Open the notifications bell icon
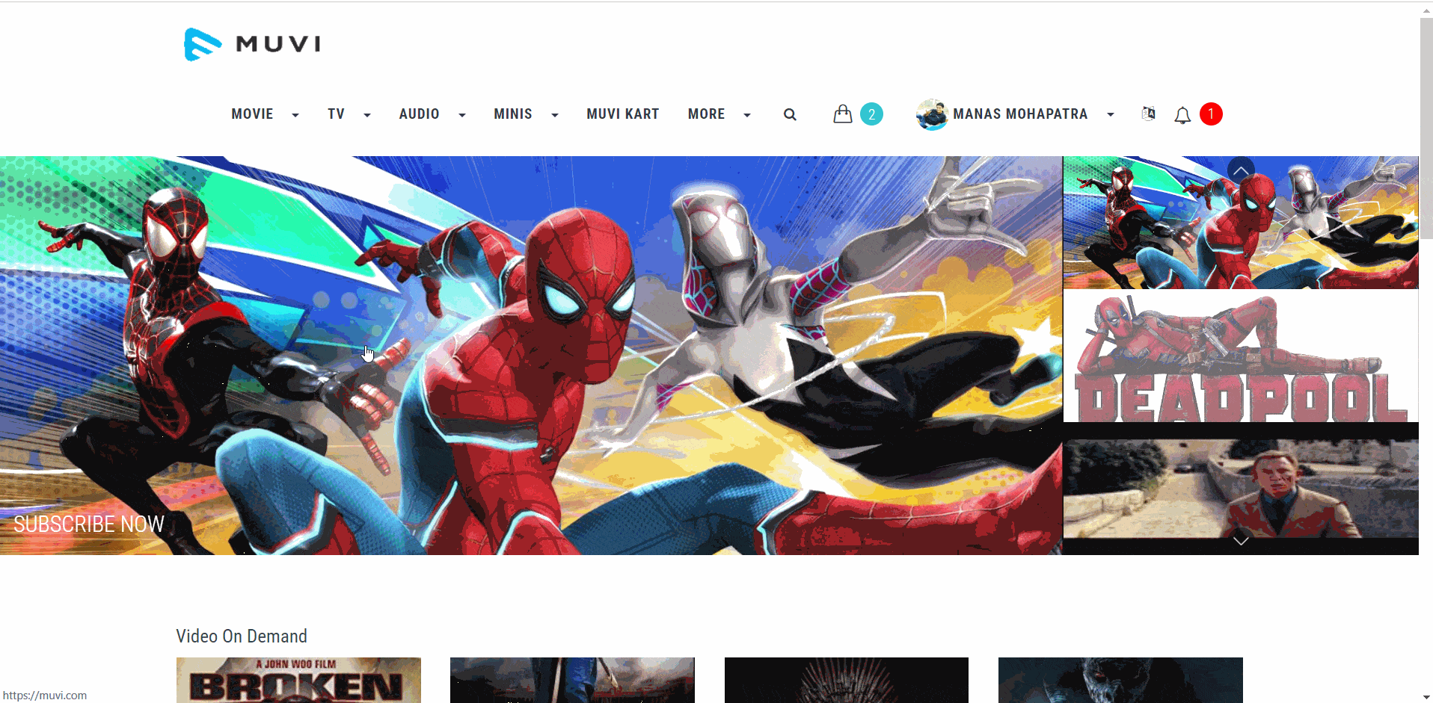This screenshot has height=703, width=1433. point(1182,115)
